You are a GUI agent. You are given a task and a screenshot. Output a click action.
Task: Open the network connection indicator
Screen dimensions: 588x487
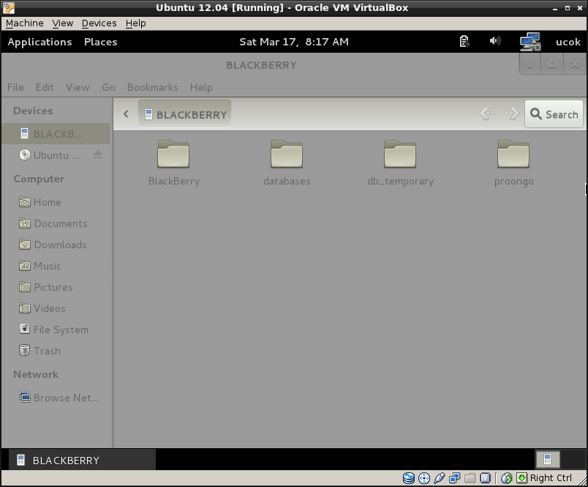(530, 42)
